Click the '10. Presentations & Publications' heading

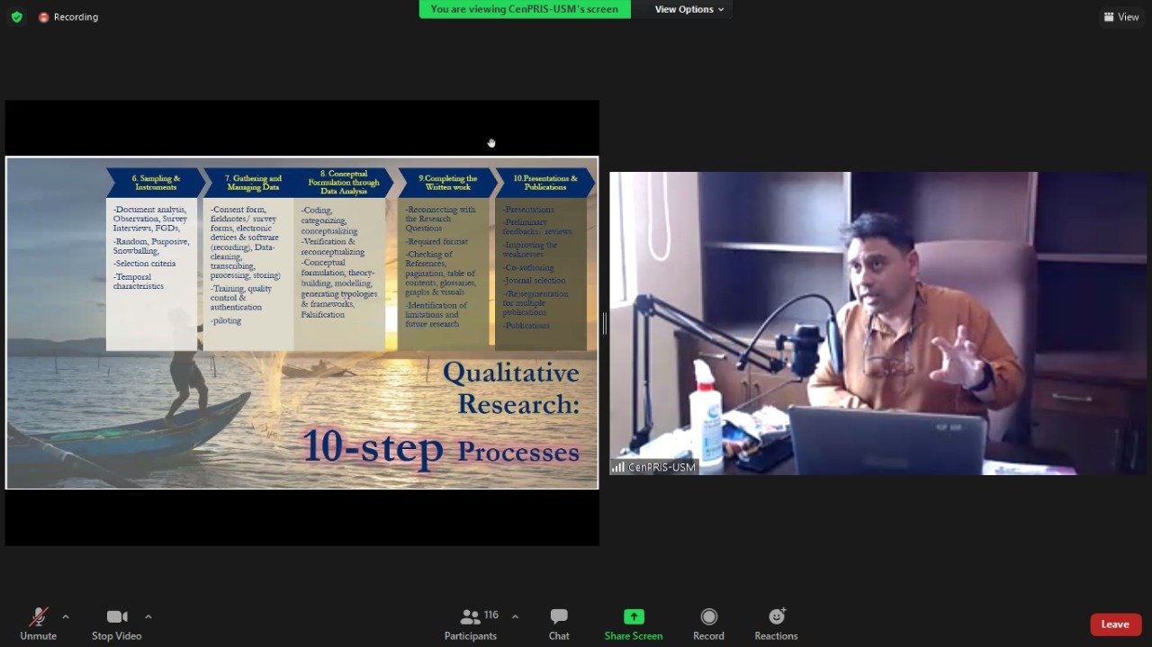[545, 183]
